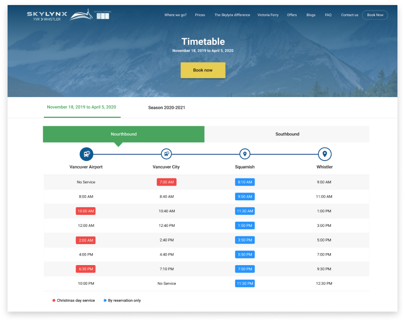Click the Whistler location pin icon
The height and width of the screenshot is (322, 405).
324,154
